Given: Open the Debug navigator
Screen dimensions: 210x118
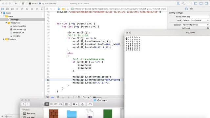Looking at the screenshot, I should click(32, 9).
